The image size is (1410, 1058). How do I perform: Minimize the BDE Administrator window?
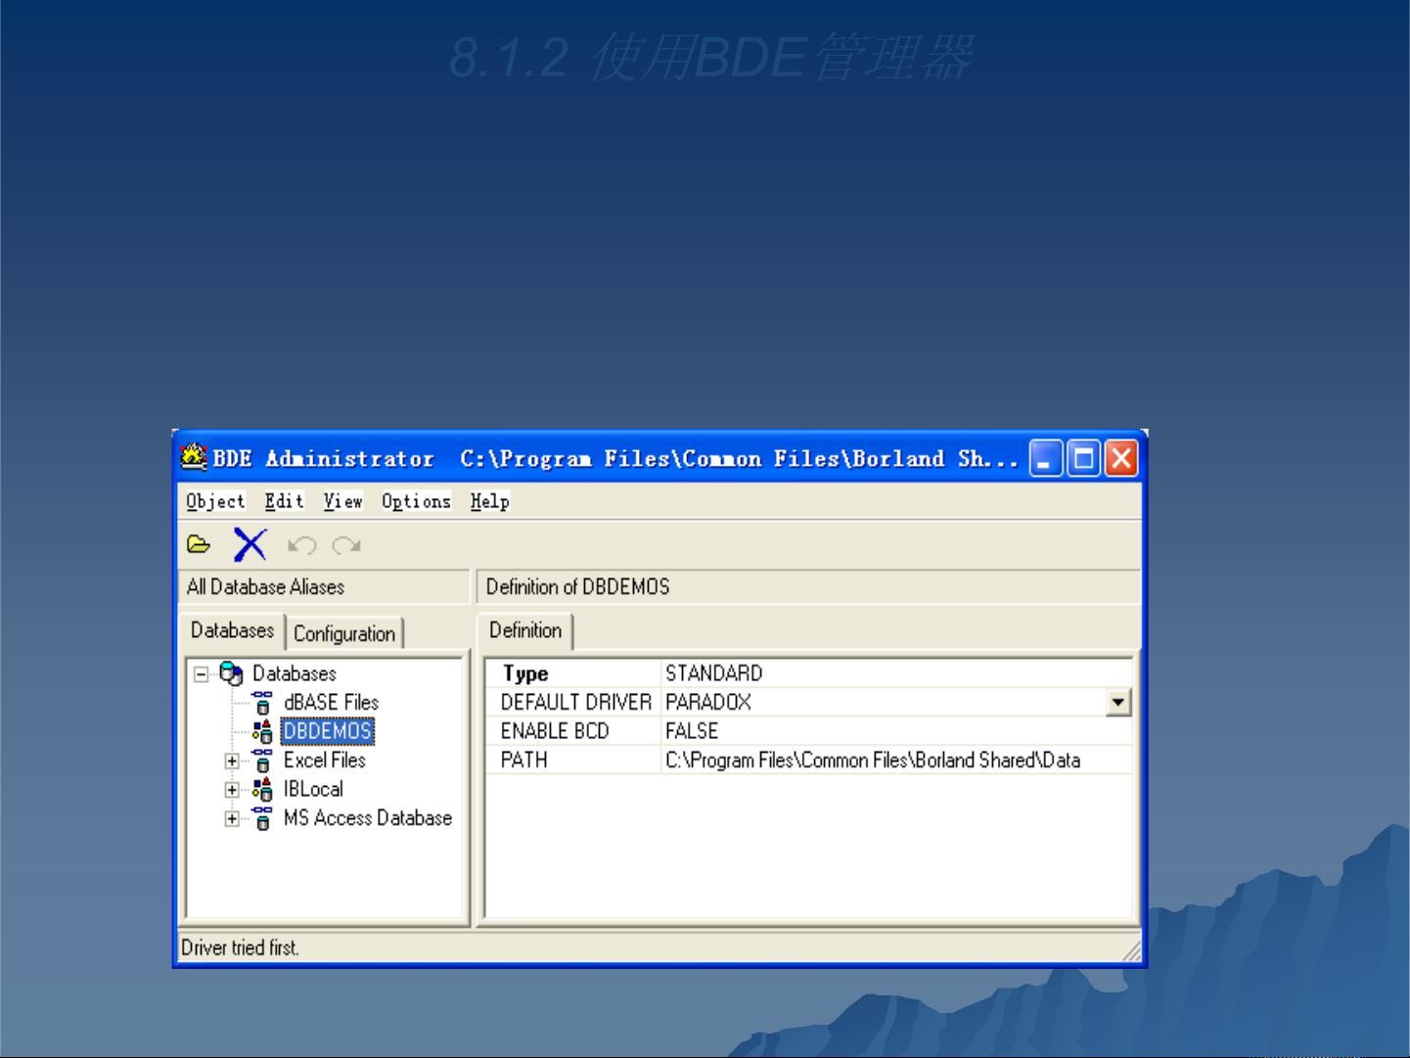click(x=1046, y=458)
